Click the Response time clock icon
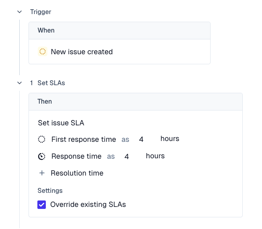 tap(42, 156)
